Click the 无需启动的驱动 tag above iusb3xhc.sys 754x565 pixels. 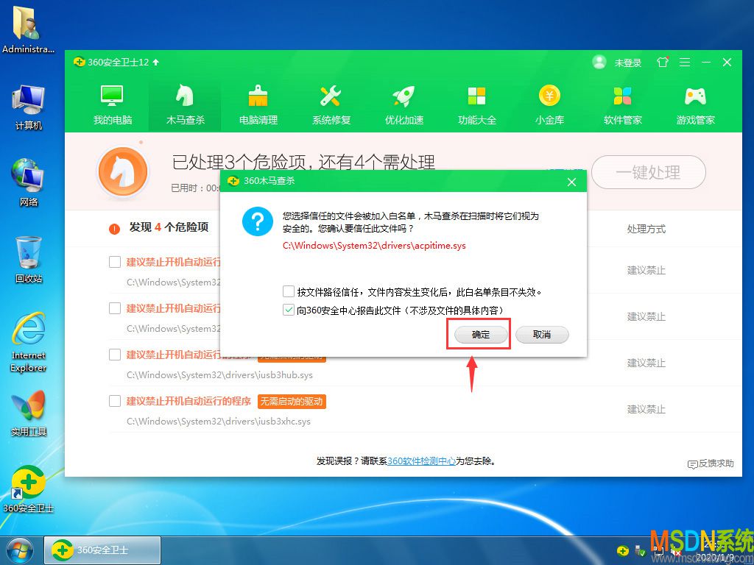(292, 402)
